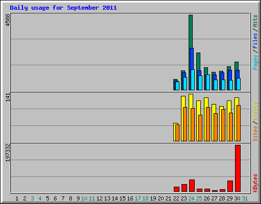
Task: Select the cyan 'Pages' legend label
Action: [255, 62]
